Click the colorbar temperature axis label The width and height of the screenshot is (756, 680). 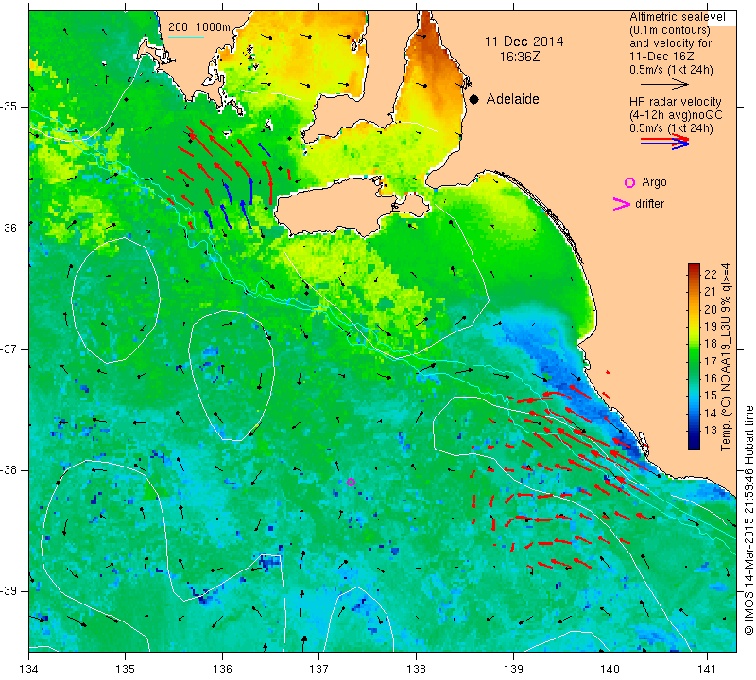[x=726, y=357]
